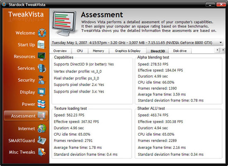Click the SMARTGuard drive icon

pos(42,140)
